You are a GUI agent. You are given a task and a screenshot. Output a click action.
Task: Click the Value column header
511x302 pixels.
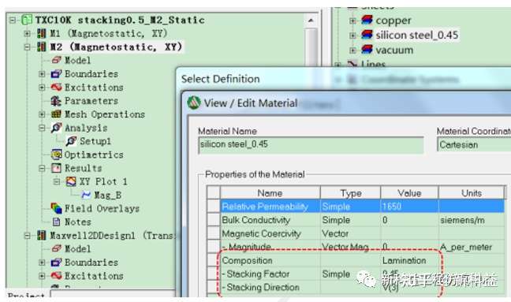(409, 193)
